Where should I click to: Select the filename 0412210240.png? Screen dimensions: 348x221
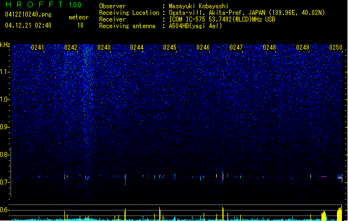28,14
